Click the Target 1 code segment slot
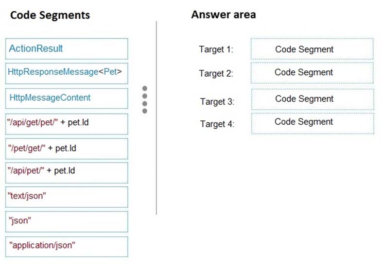The height and width of the screenshot is (267, 383). click(x=312, y=49)
